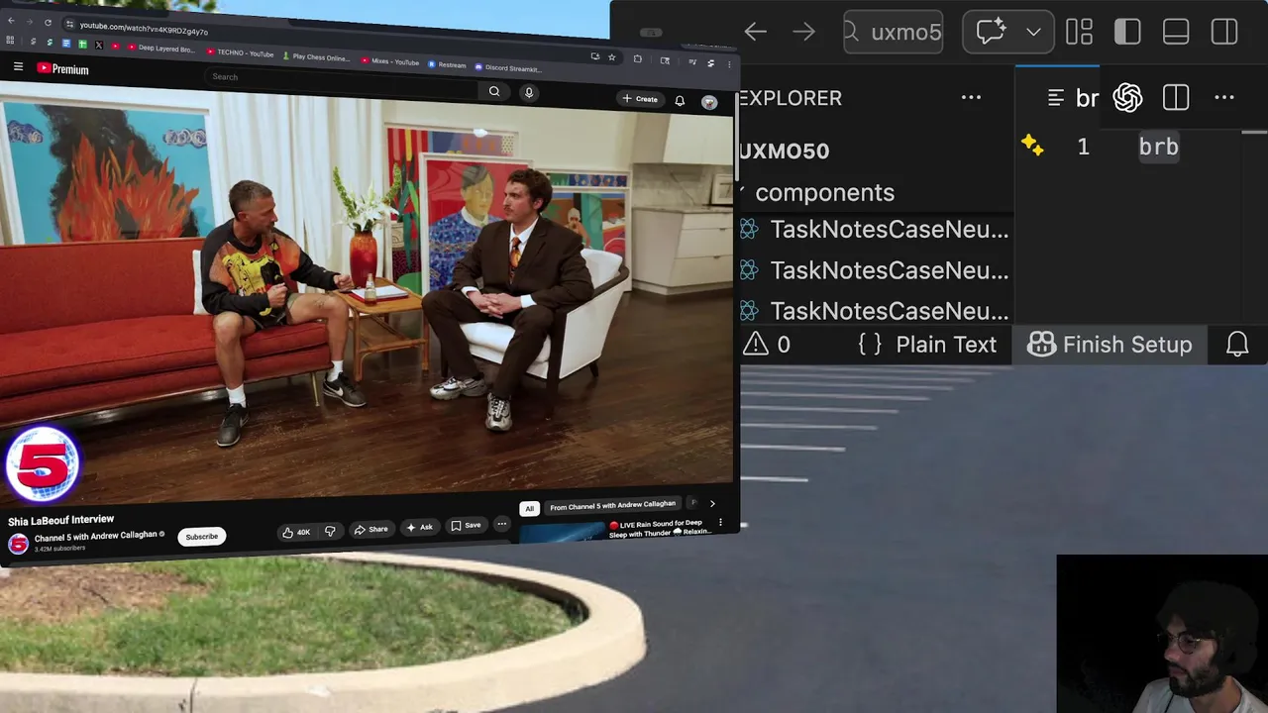Subscribe to Channel 5 with Andrew Callaghan

click(201, 537)
